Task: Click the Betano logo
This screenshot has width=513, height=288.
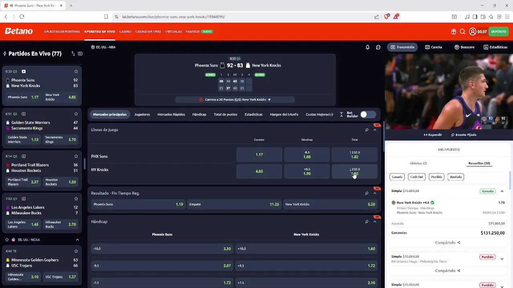Action: click(18, 31)
